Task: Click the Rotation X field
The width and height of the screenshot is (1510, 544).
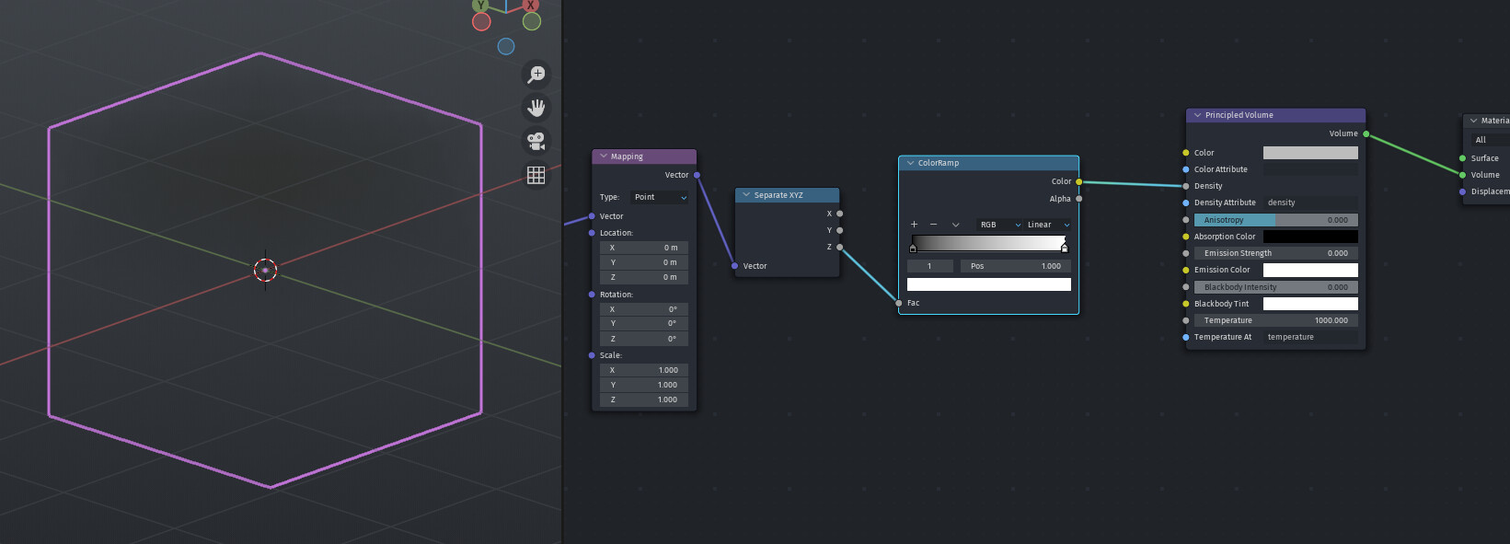Action: coord(644,309)
